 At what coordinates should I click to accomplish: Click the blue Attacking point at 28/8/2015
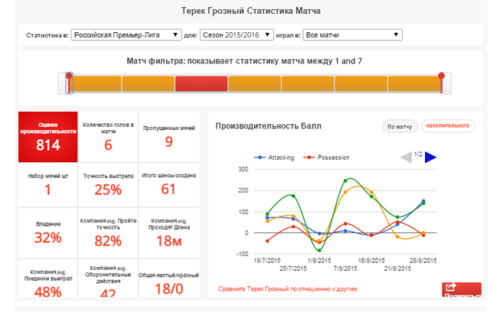[423, 201]
